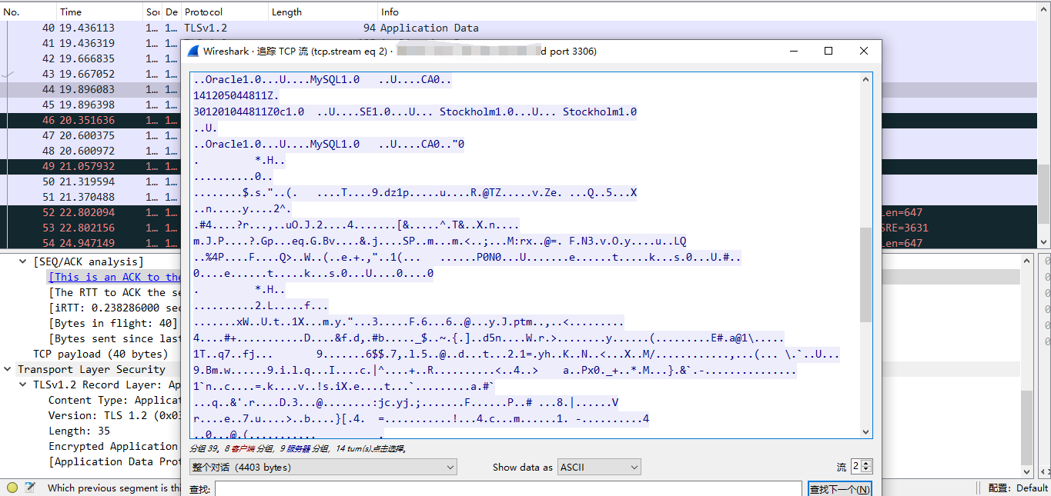
Task: Select the Application Data Protocol row
Action: [x=114, y=462]
